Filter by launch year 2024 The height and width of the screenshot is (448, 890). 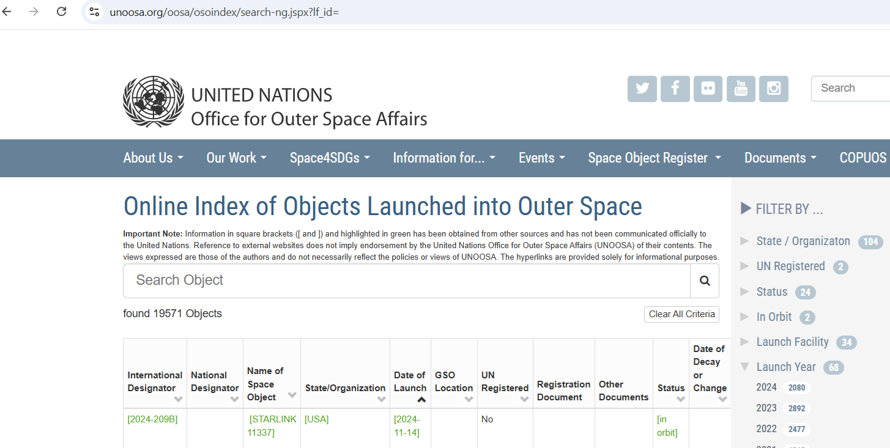pos(766,387)
